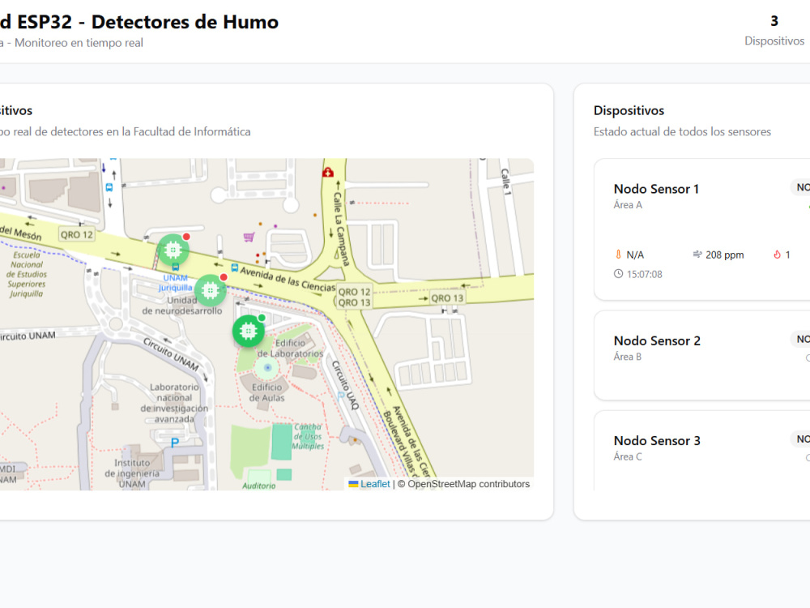Screen dimensions: 810x608
Task: Click the thermometer icon next to N/A
Action: click(x=618, y=255)
